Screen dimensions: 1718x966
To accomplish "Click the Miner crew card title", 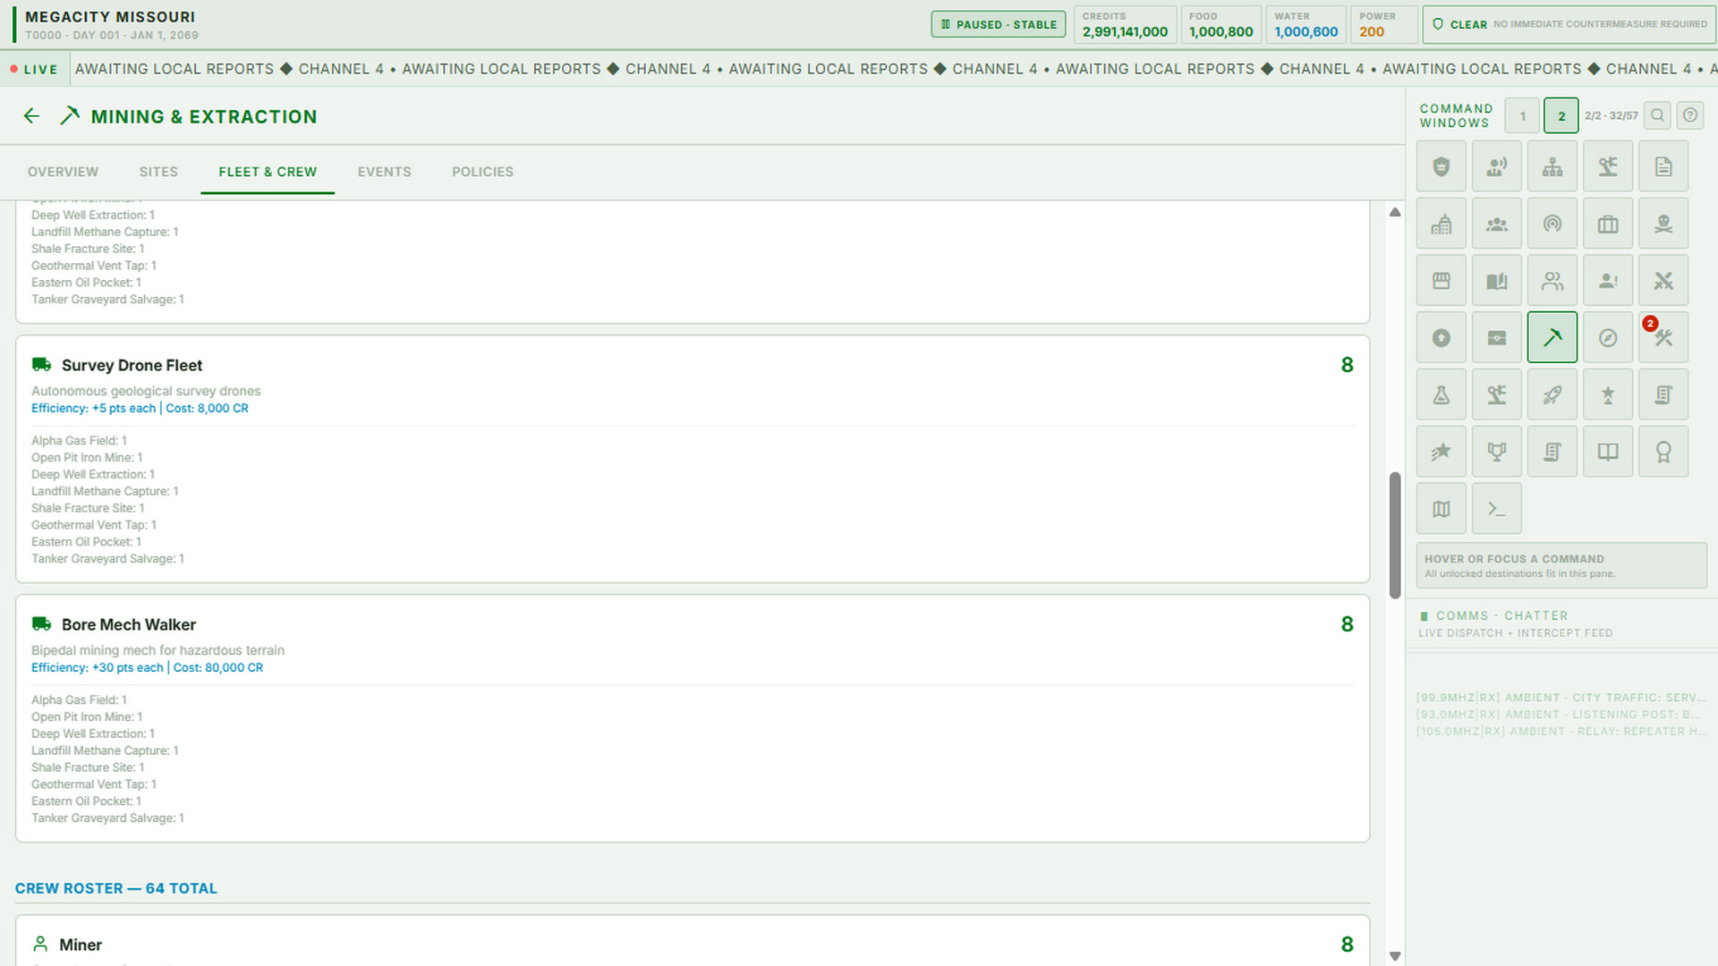I will coord(81,945).
